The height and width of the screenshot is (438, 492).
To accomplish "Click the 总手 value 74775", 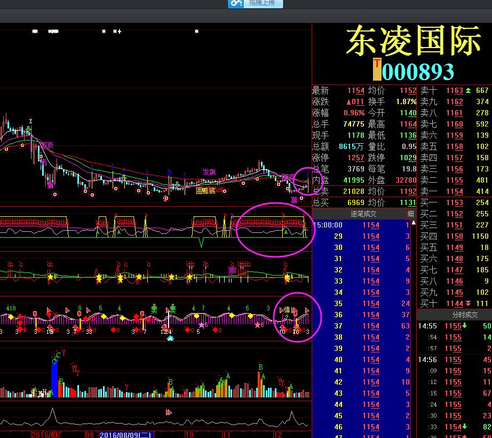I will point(354,124).
